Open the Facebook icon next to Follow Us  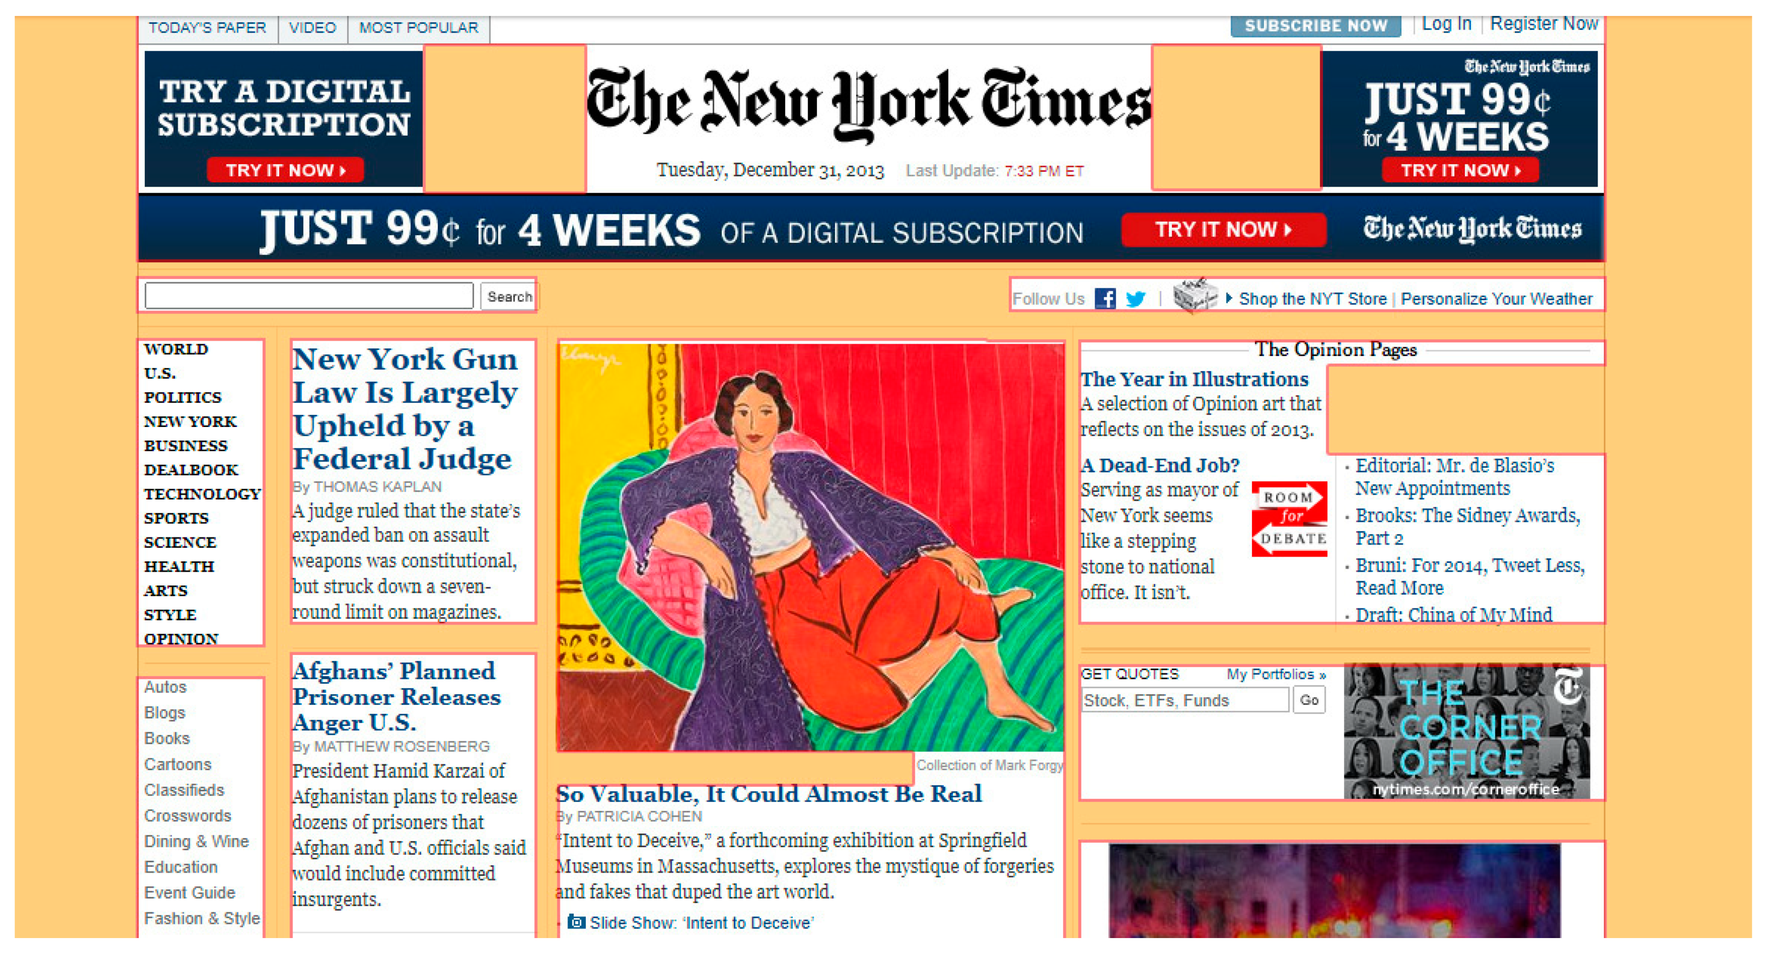point(1105,299)
